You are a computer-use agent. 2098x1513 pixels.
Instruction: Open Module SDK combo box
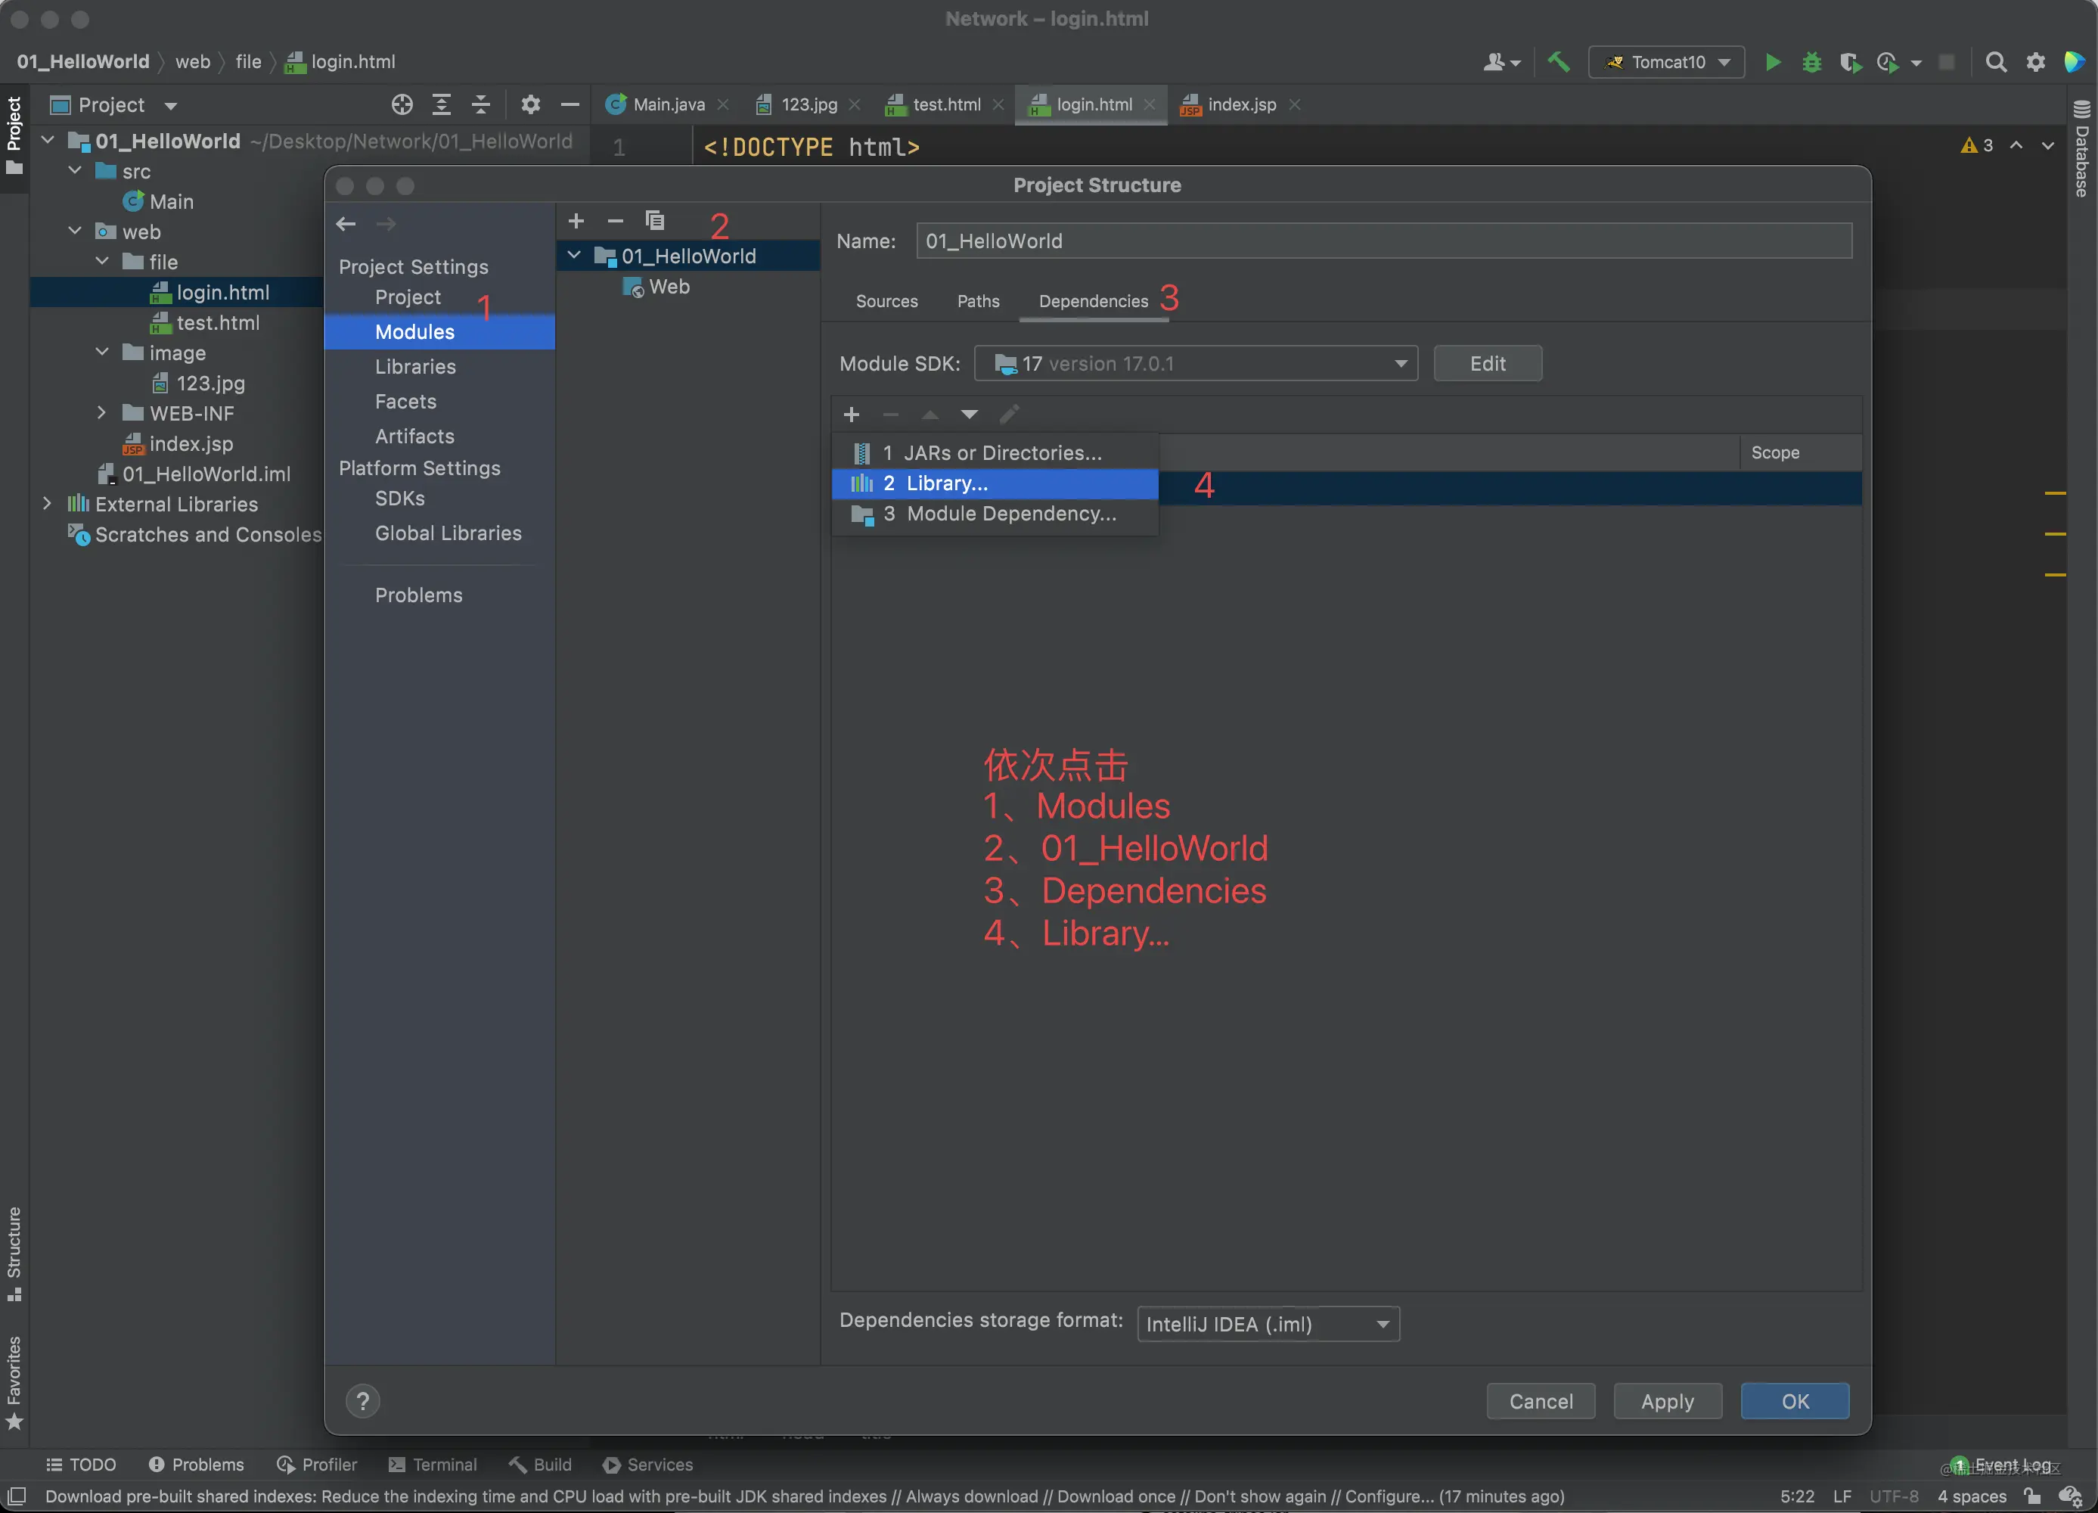pyautogui.click(x=1195, y=364)
